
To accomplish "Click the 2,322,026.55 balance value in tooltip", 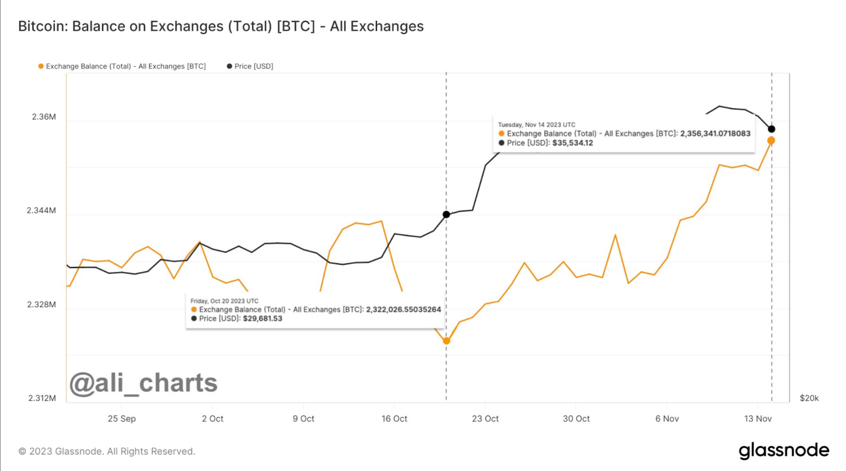I will pyautogui.click(x=403, y=310).
